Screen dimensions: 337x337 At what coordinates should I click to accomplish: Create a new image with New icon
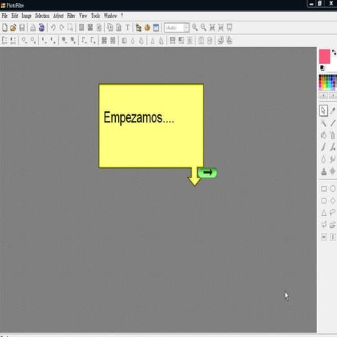coord(4,27)
